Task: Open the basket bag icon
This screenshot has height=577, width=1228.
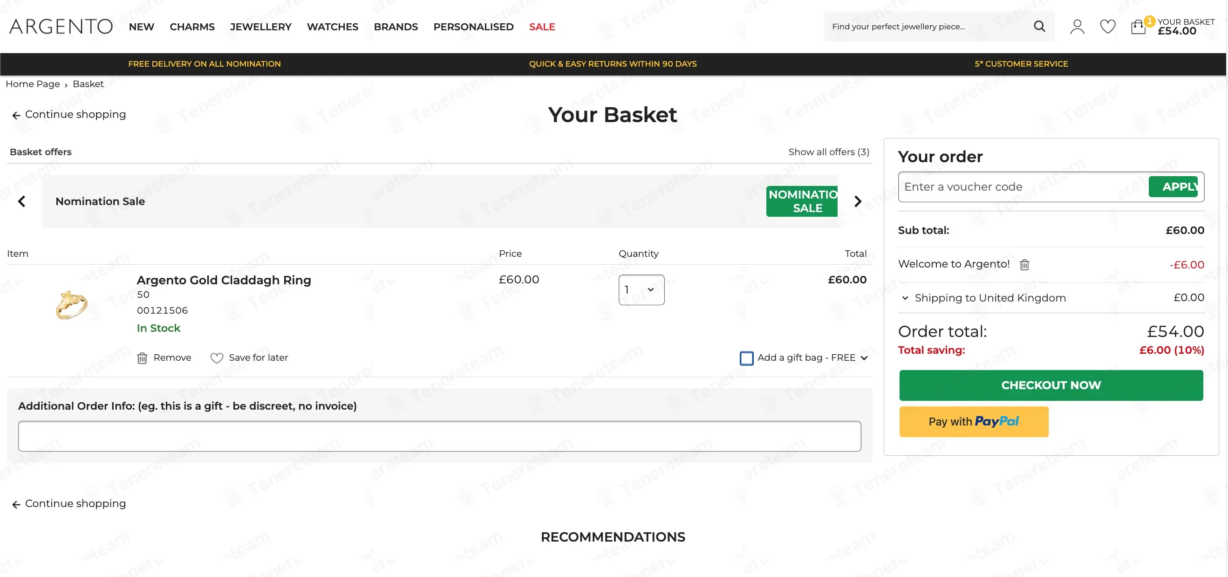Action: (1138, 27)
